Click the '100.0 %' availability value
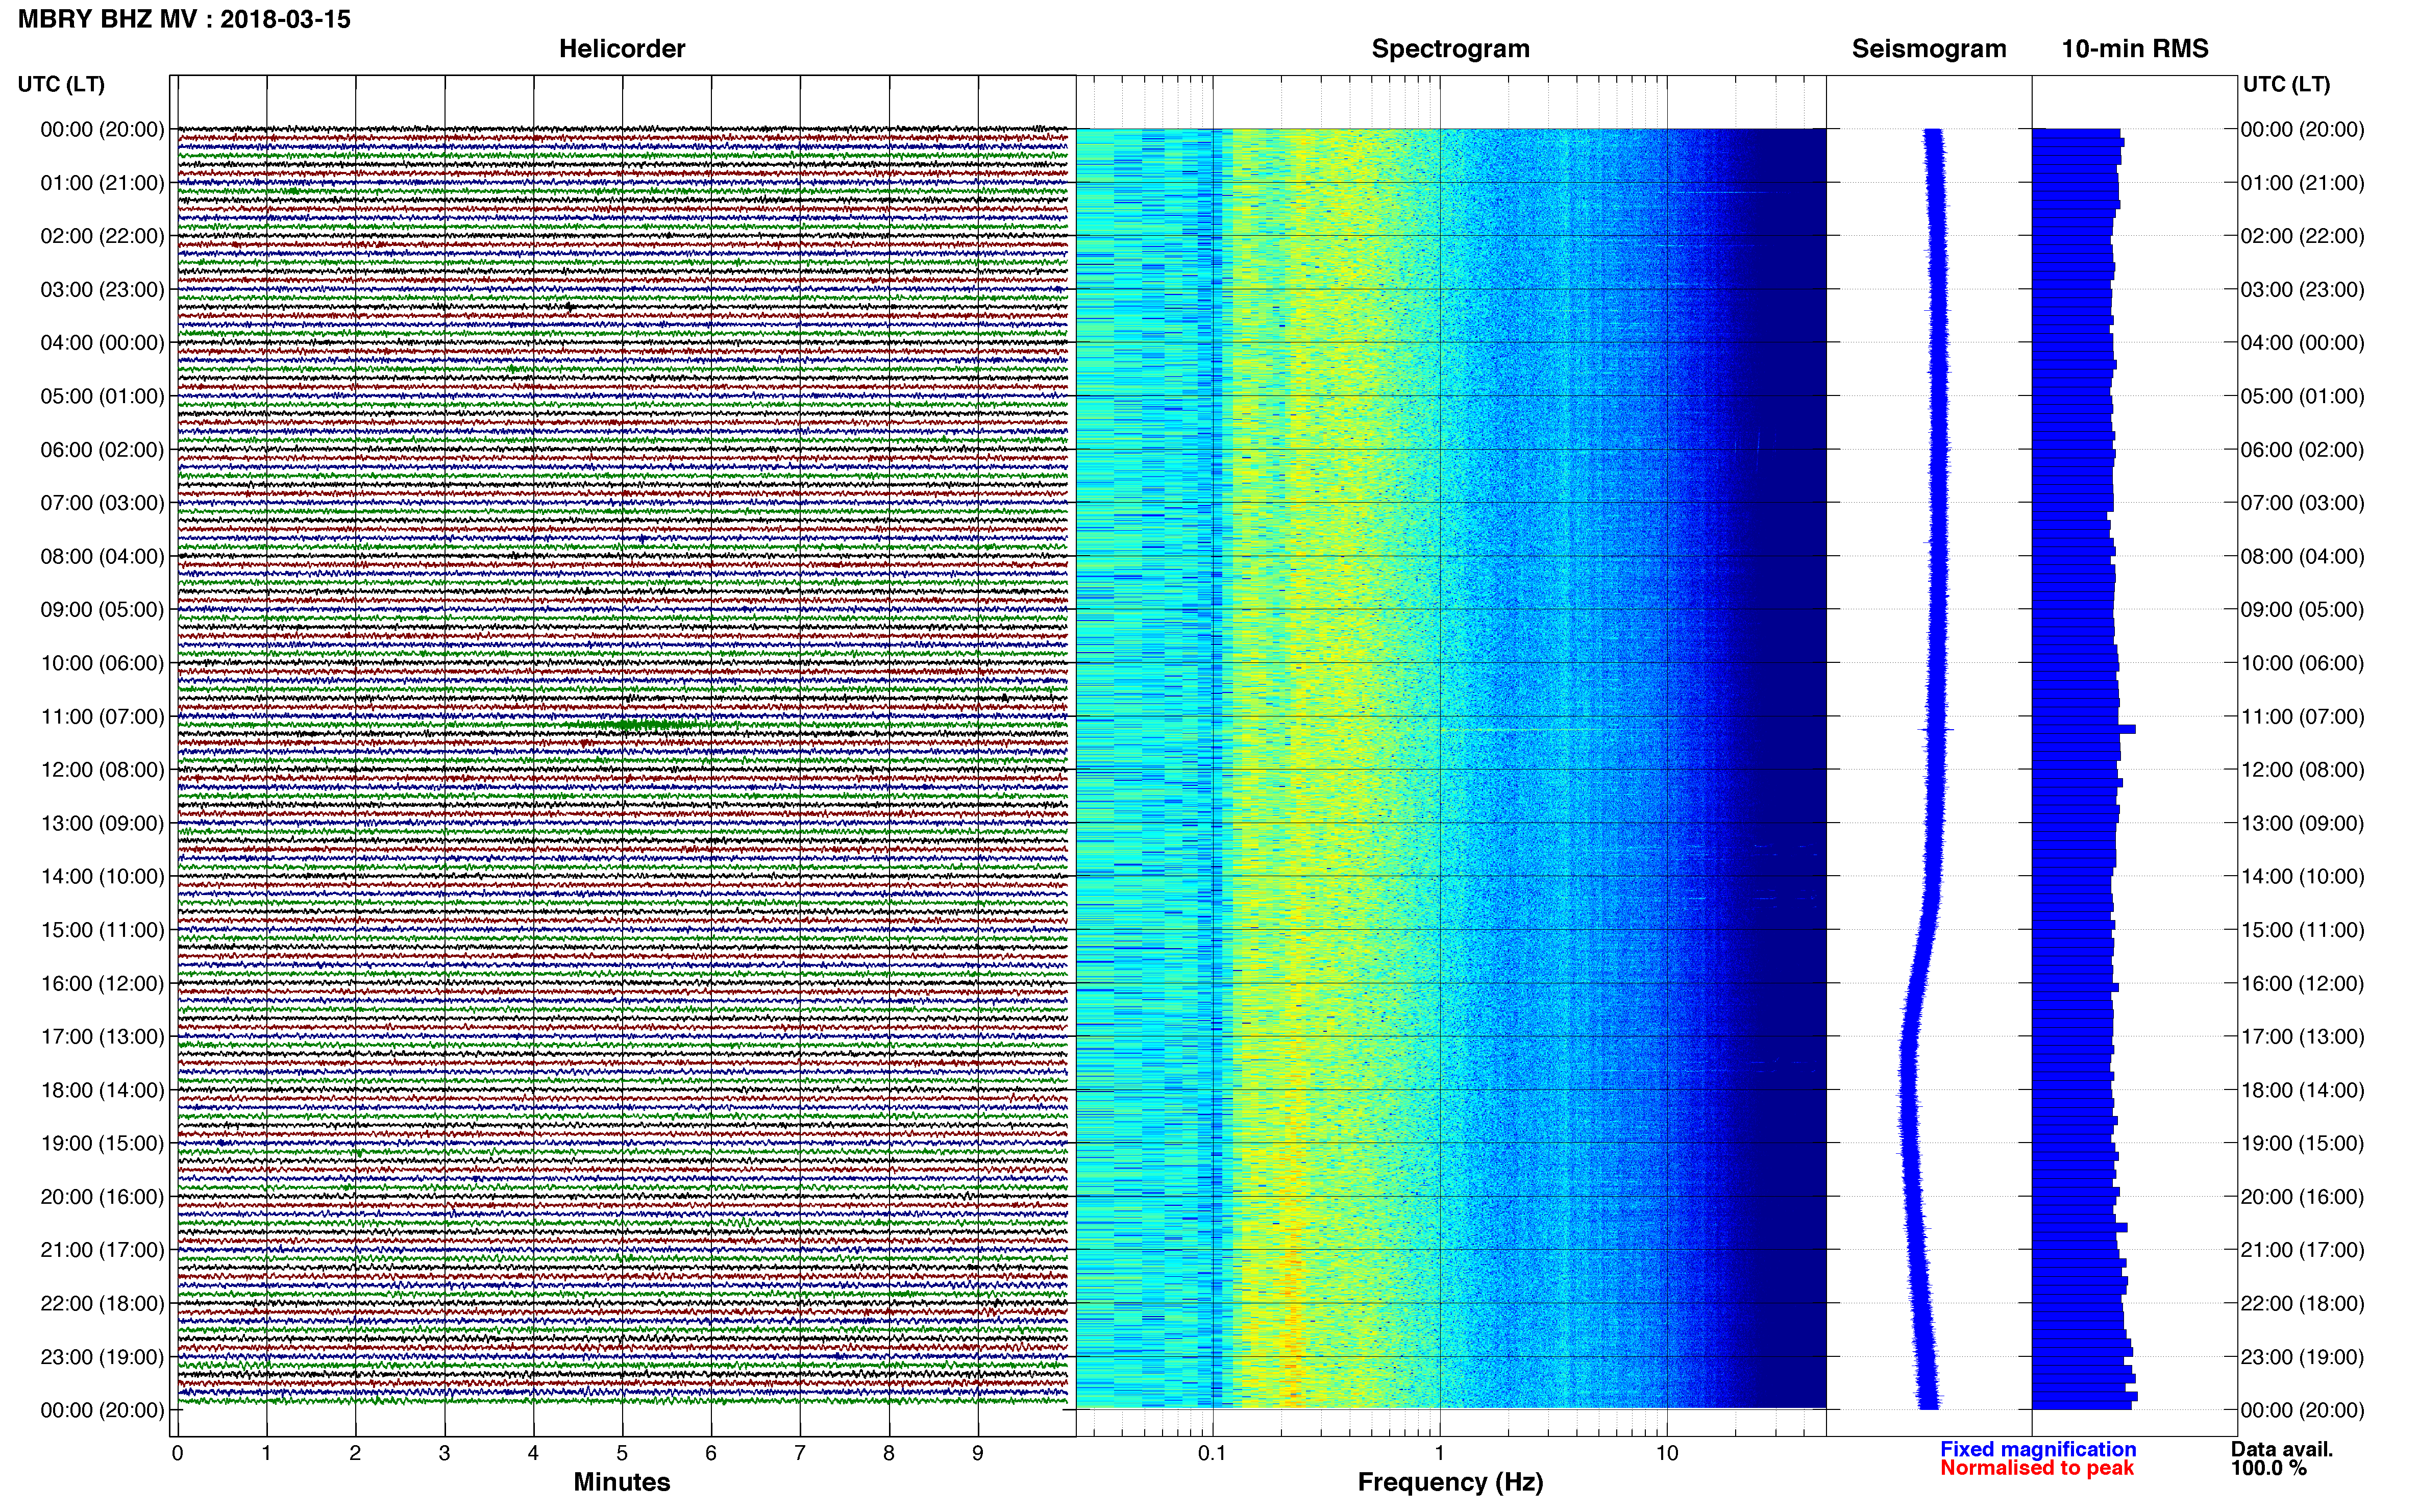2419x1512 pixels. click(2268, 1468)
